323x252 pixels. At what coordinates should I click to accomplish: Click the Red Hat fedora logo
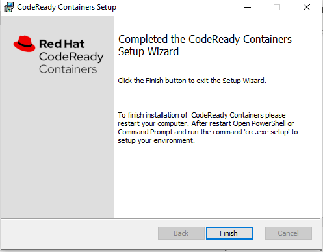click(24, 44)
